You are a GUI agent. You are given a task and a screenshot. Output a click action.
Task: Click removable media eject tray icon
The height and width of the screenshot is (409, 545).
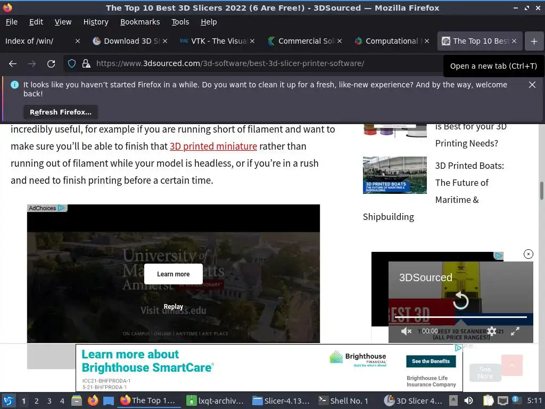(x=453, y=400)
